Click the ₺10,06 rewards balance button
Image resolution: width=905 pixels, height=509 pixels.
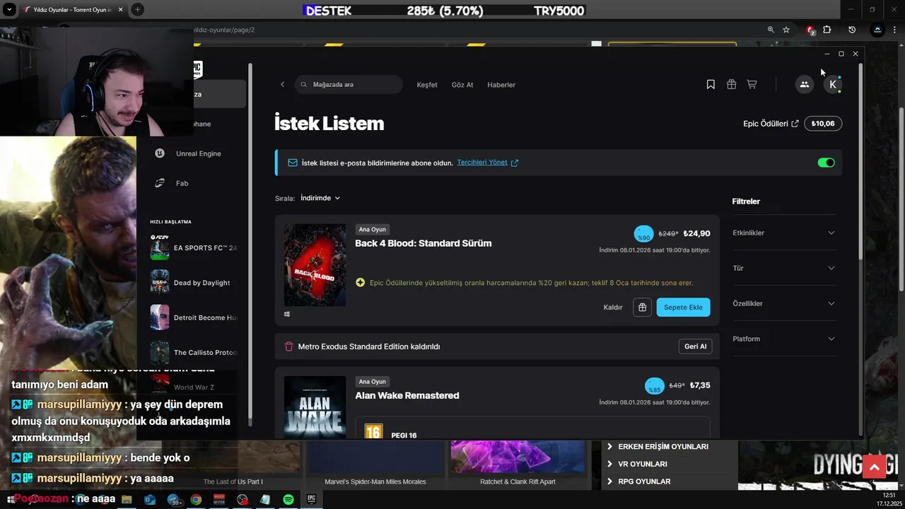tap(823, 124)
